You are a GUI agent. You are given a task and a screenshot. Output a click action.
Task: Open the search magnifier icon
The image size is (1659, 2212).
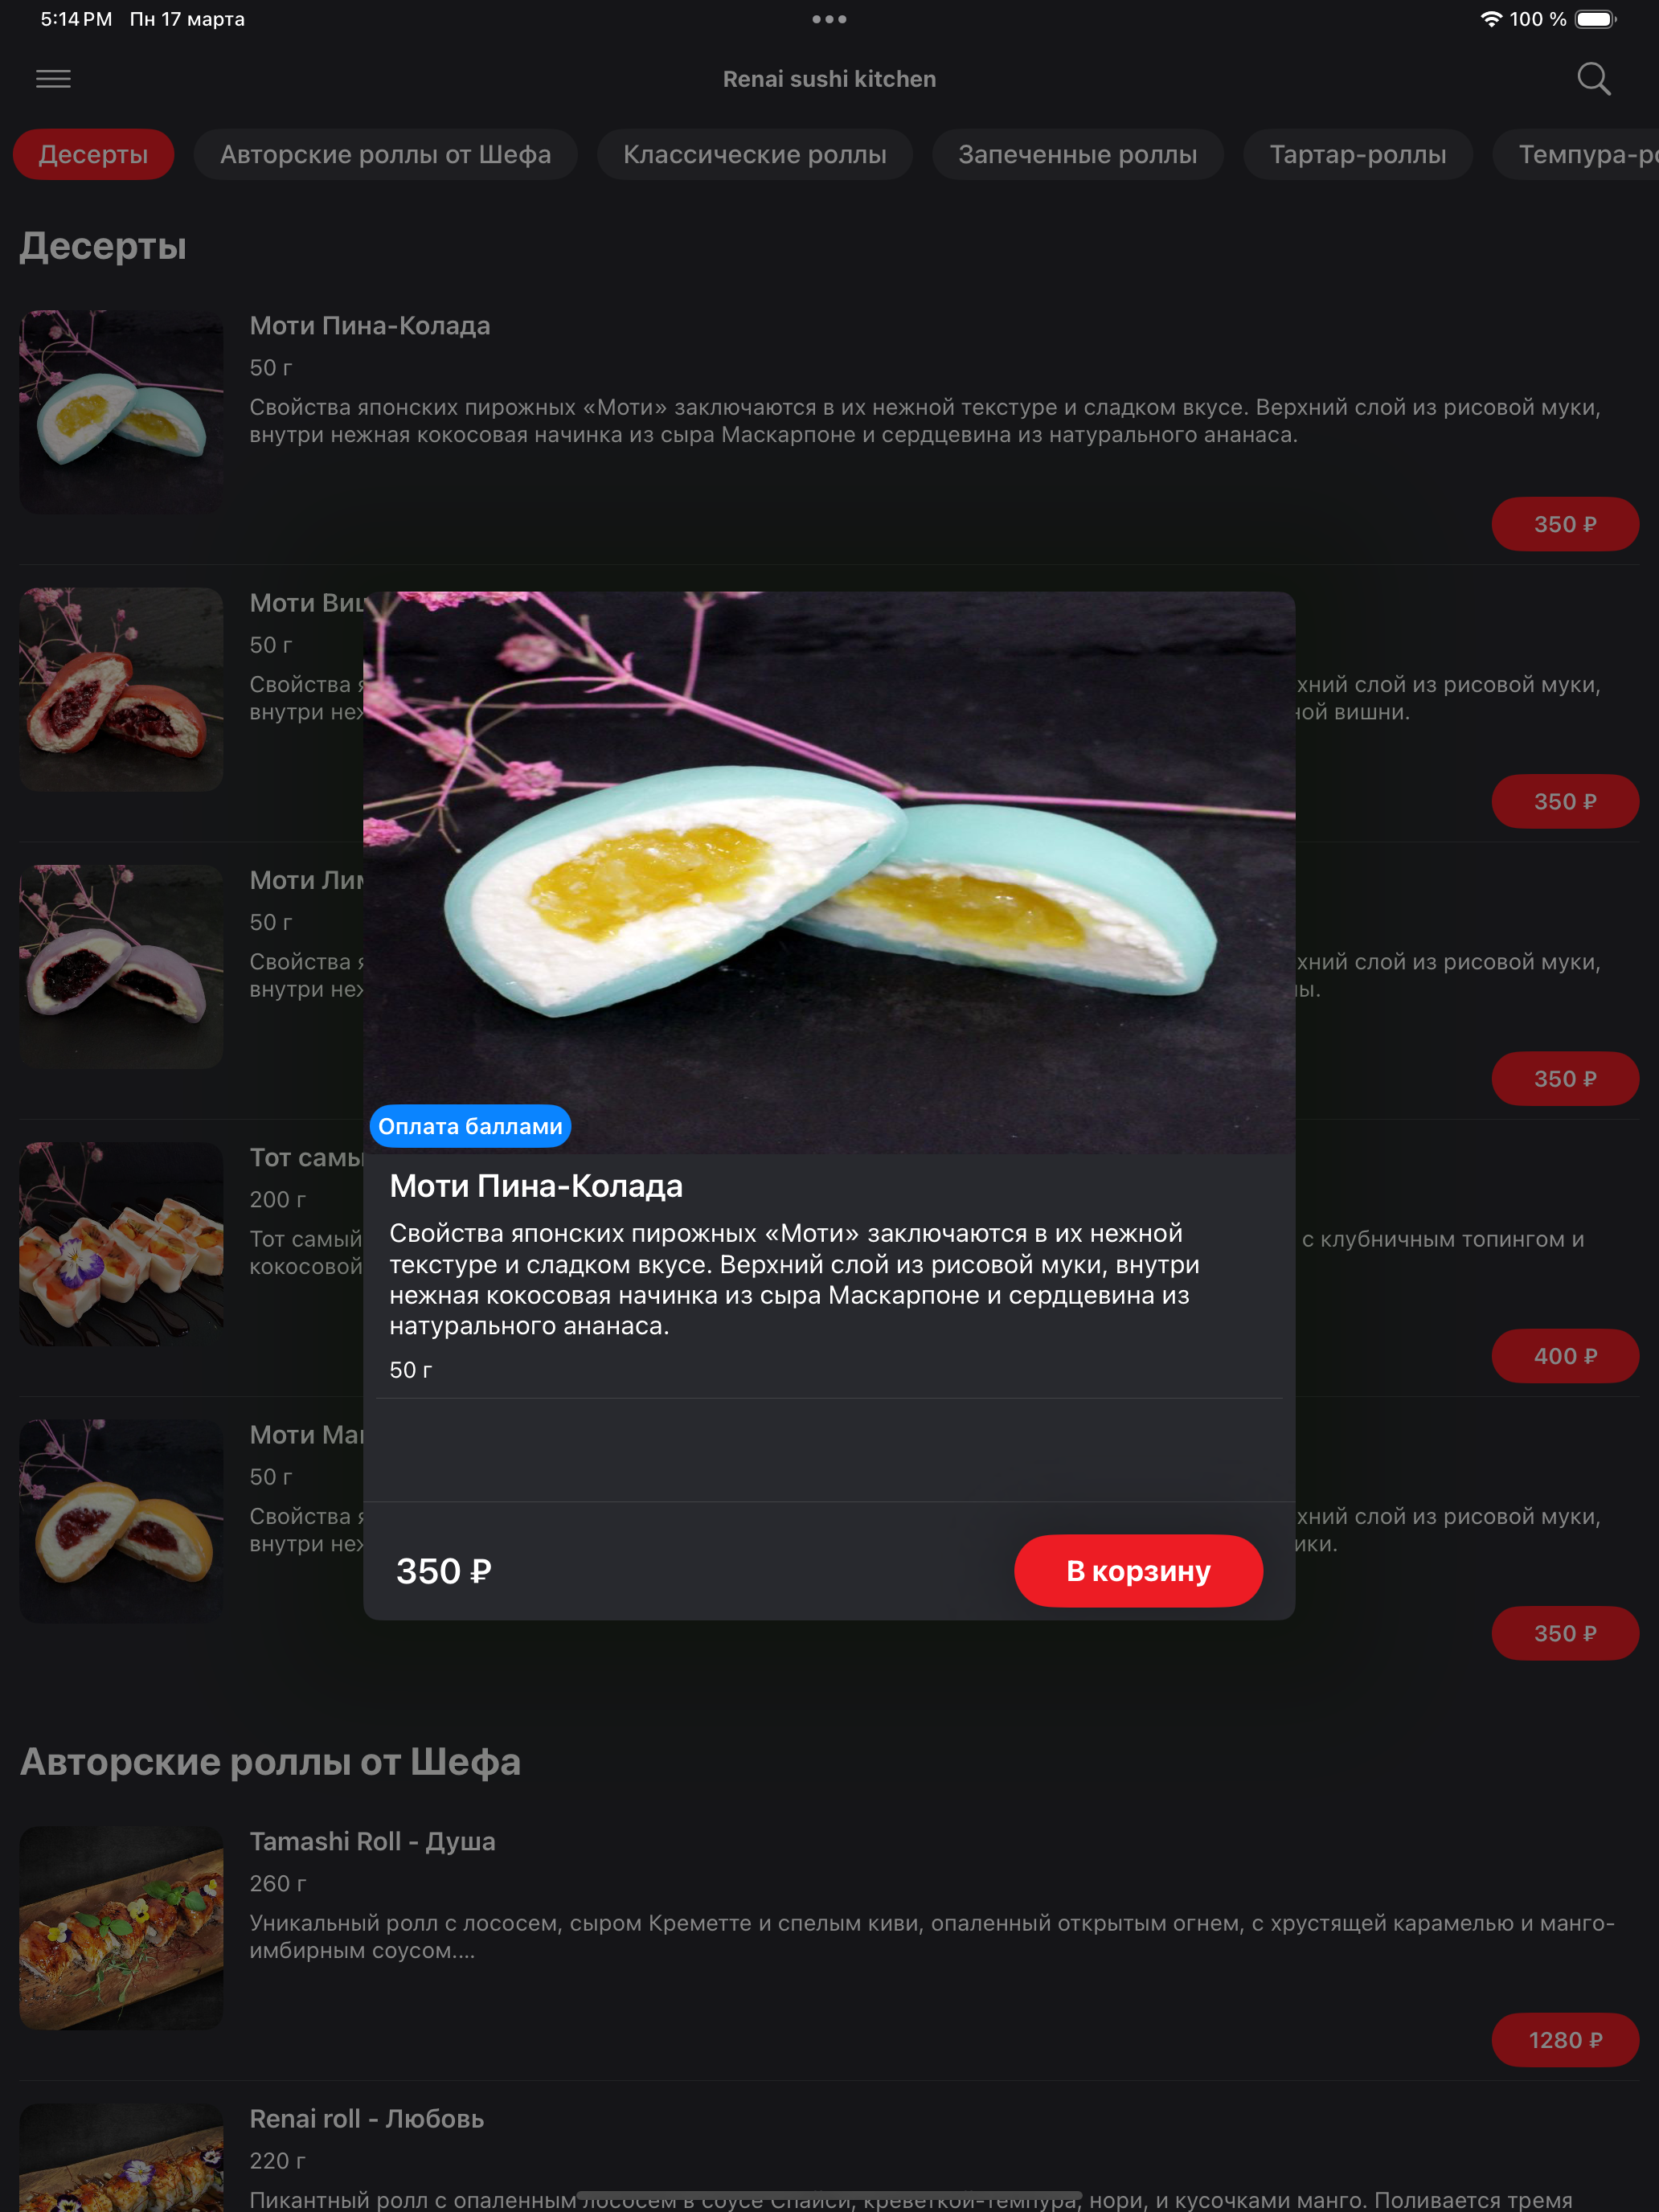point(1594,79)
